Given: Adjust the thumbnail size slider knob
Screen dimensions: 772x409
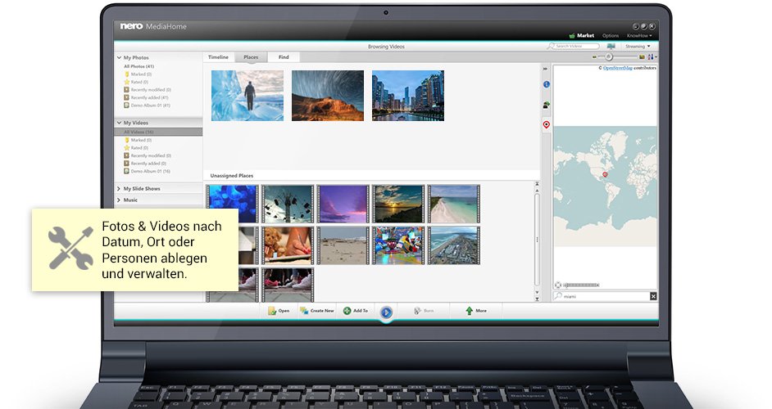Looking at the screenshot, I should click(x=609, y=57).
